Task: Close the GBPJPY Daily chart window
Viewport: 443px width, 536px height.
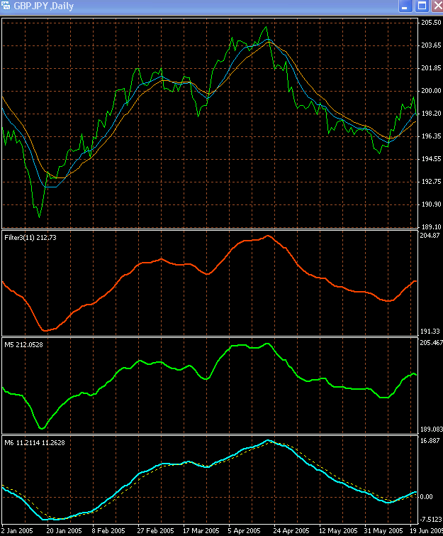Action: (437, 6)
